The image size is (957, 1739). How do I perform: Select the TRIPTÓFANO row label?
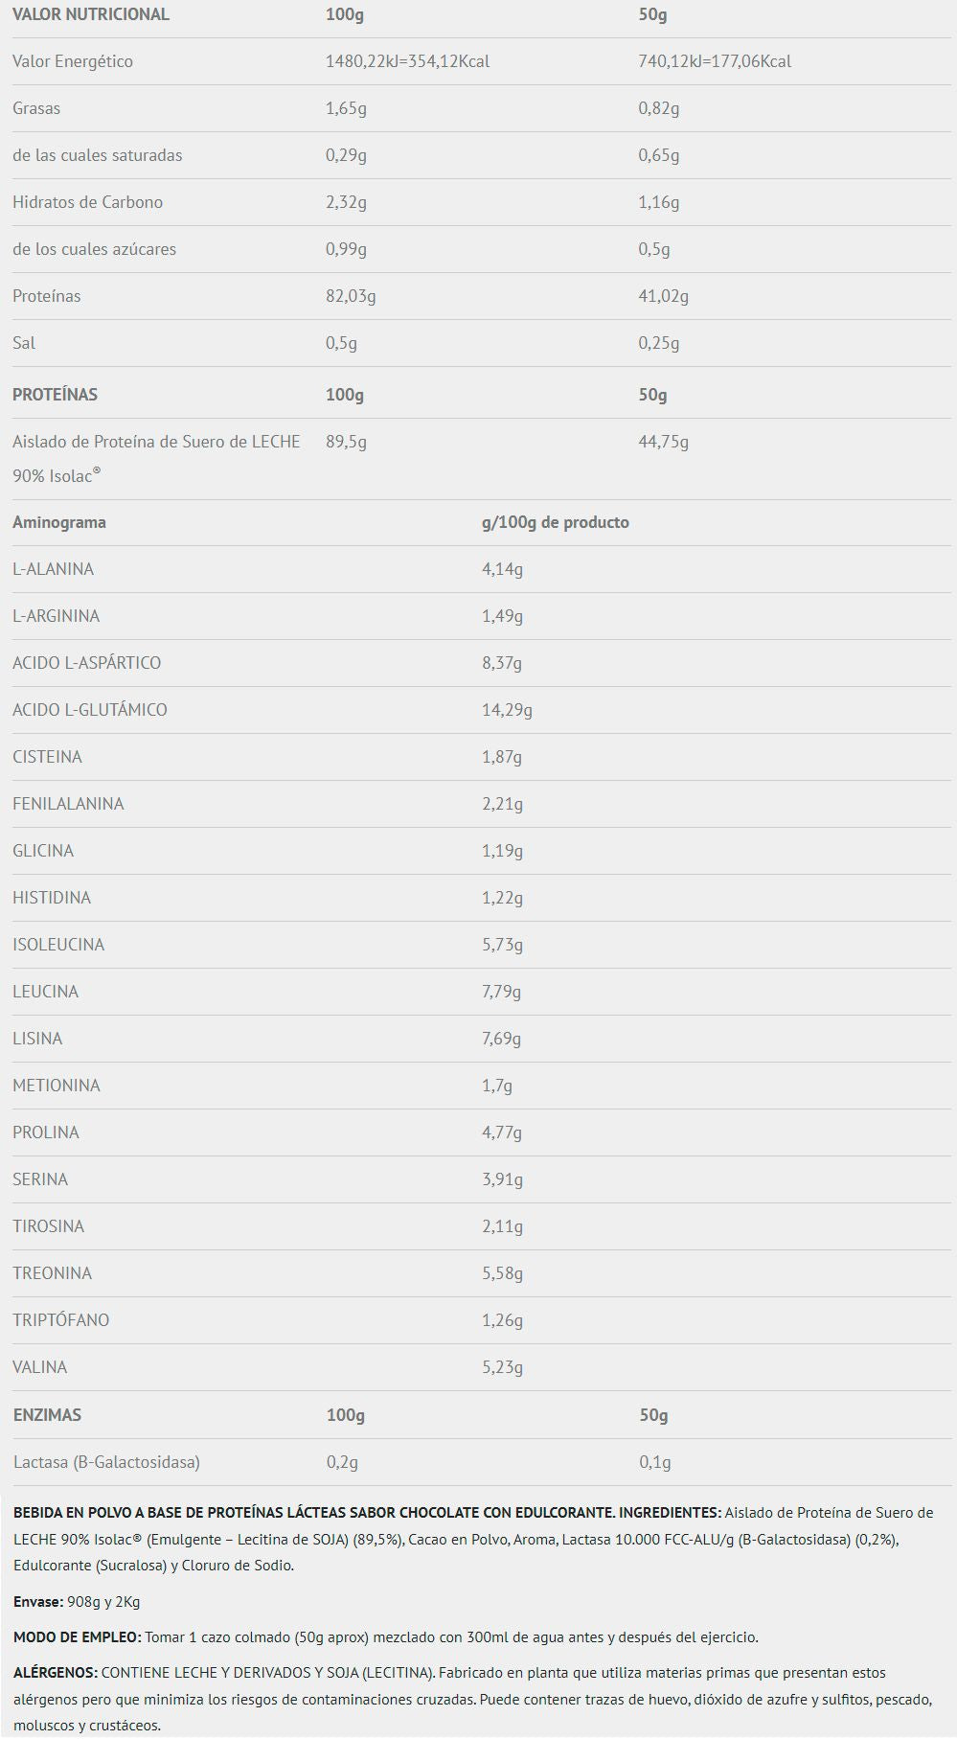60,1320
